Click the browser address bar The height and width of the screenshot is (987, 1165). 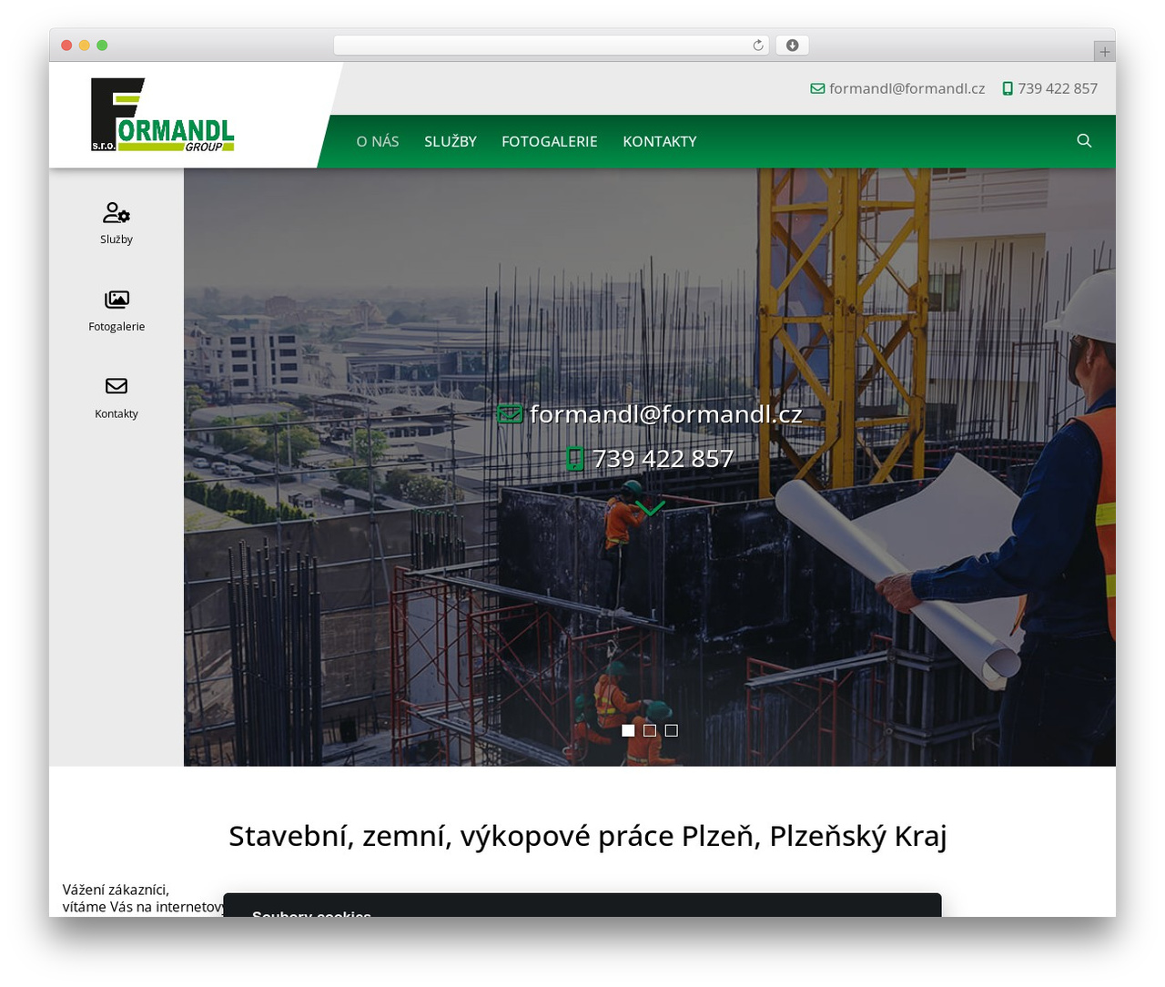551,46
